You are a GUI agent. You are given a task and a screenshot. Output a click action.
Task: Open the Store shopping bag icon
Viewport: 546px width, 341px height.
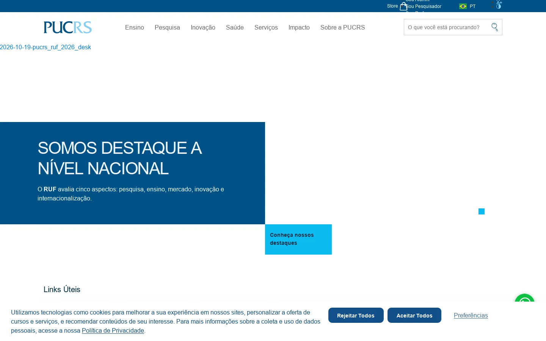403,6
